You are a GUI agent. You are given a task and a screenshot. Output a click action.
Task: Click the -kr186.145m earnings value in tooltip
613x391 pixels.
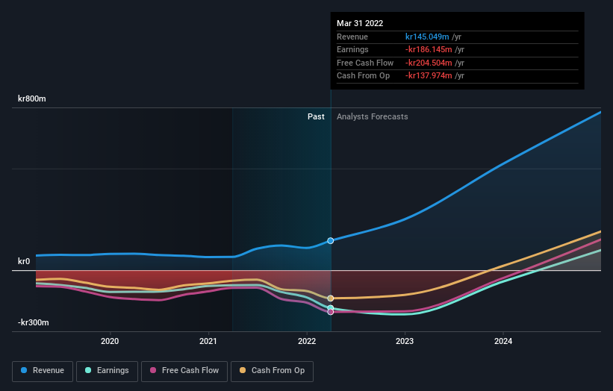click(429, 49)
